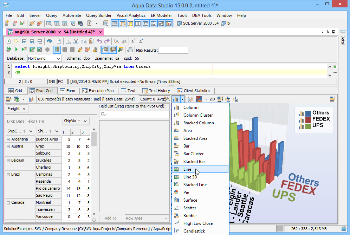Click the Undo arrow icon
Image resolution: width=350 pixels, height=235 pixels.
(99, 41)
